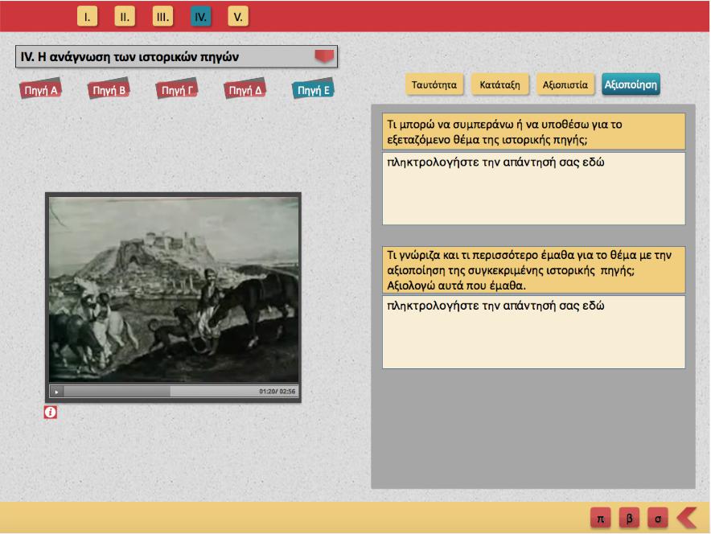Click the β button in bottom bar

630,518
